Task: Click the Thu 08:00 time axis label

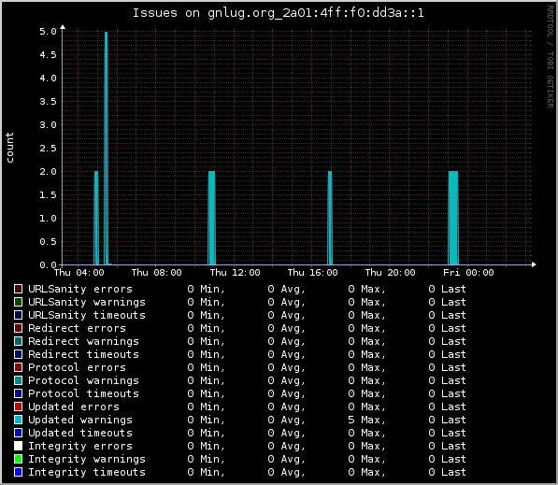Action: coord(157,273)
